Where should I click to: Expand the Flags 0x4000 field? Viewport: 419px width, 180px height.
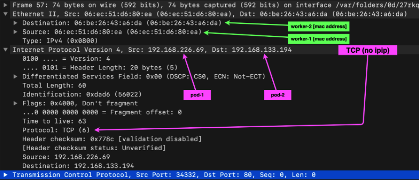point(15,103)
